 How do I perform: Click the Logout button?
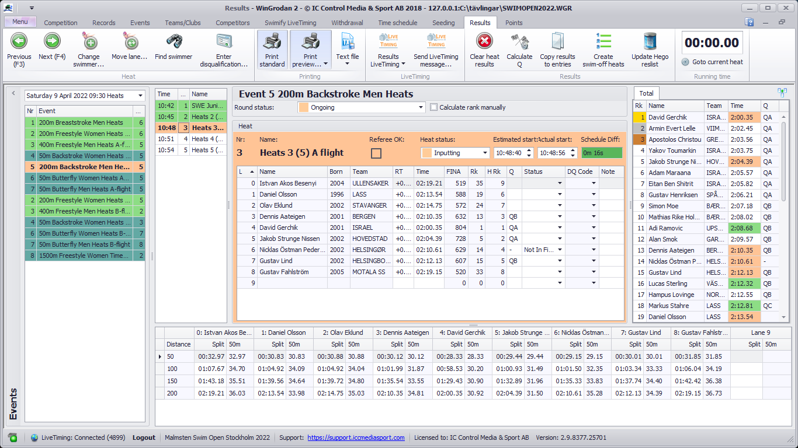(x=144, y=437)
